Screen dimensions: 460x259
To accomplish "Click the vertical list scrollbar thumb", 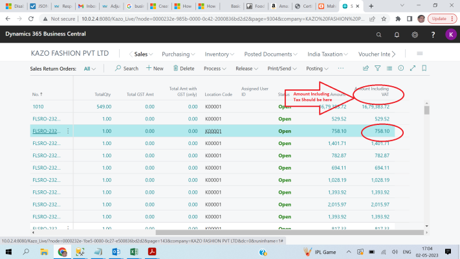I will [x=427, y=111].
